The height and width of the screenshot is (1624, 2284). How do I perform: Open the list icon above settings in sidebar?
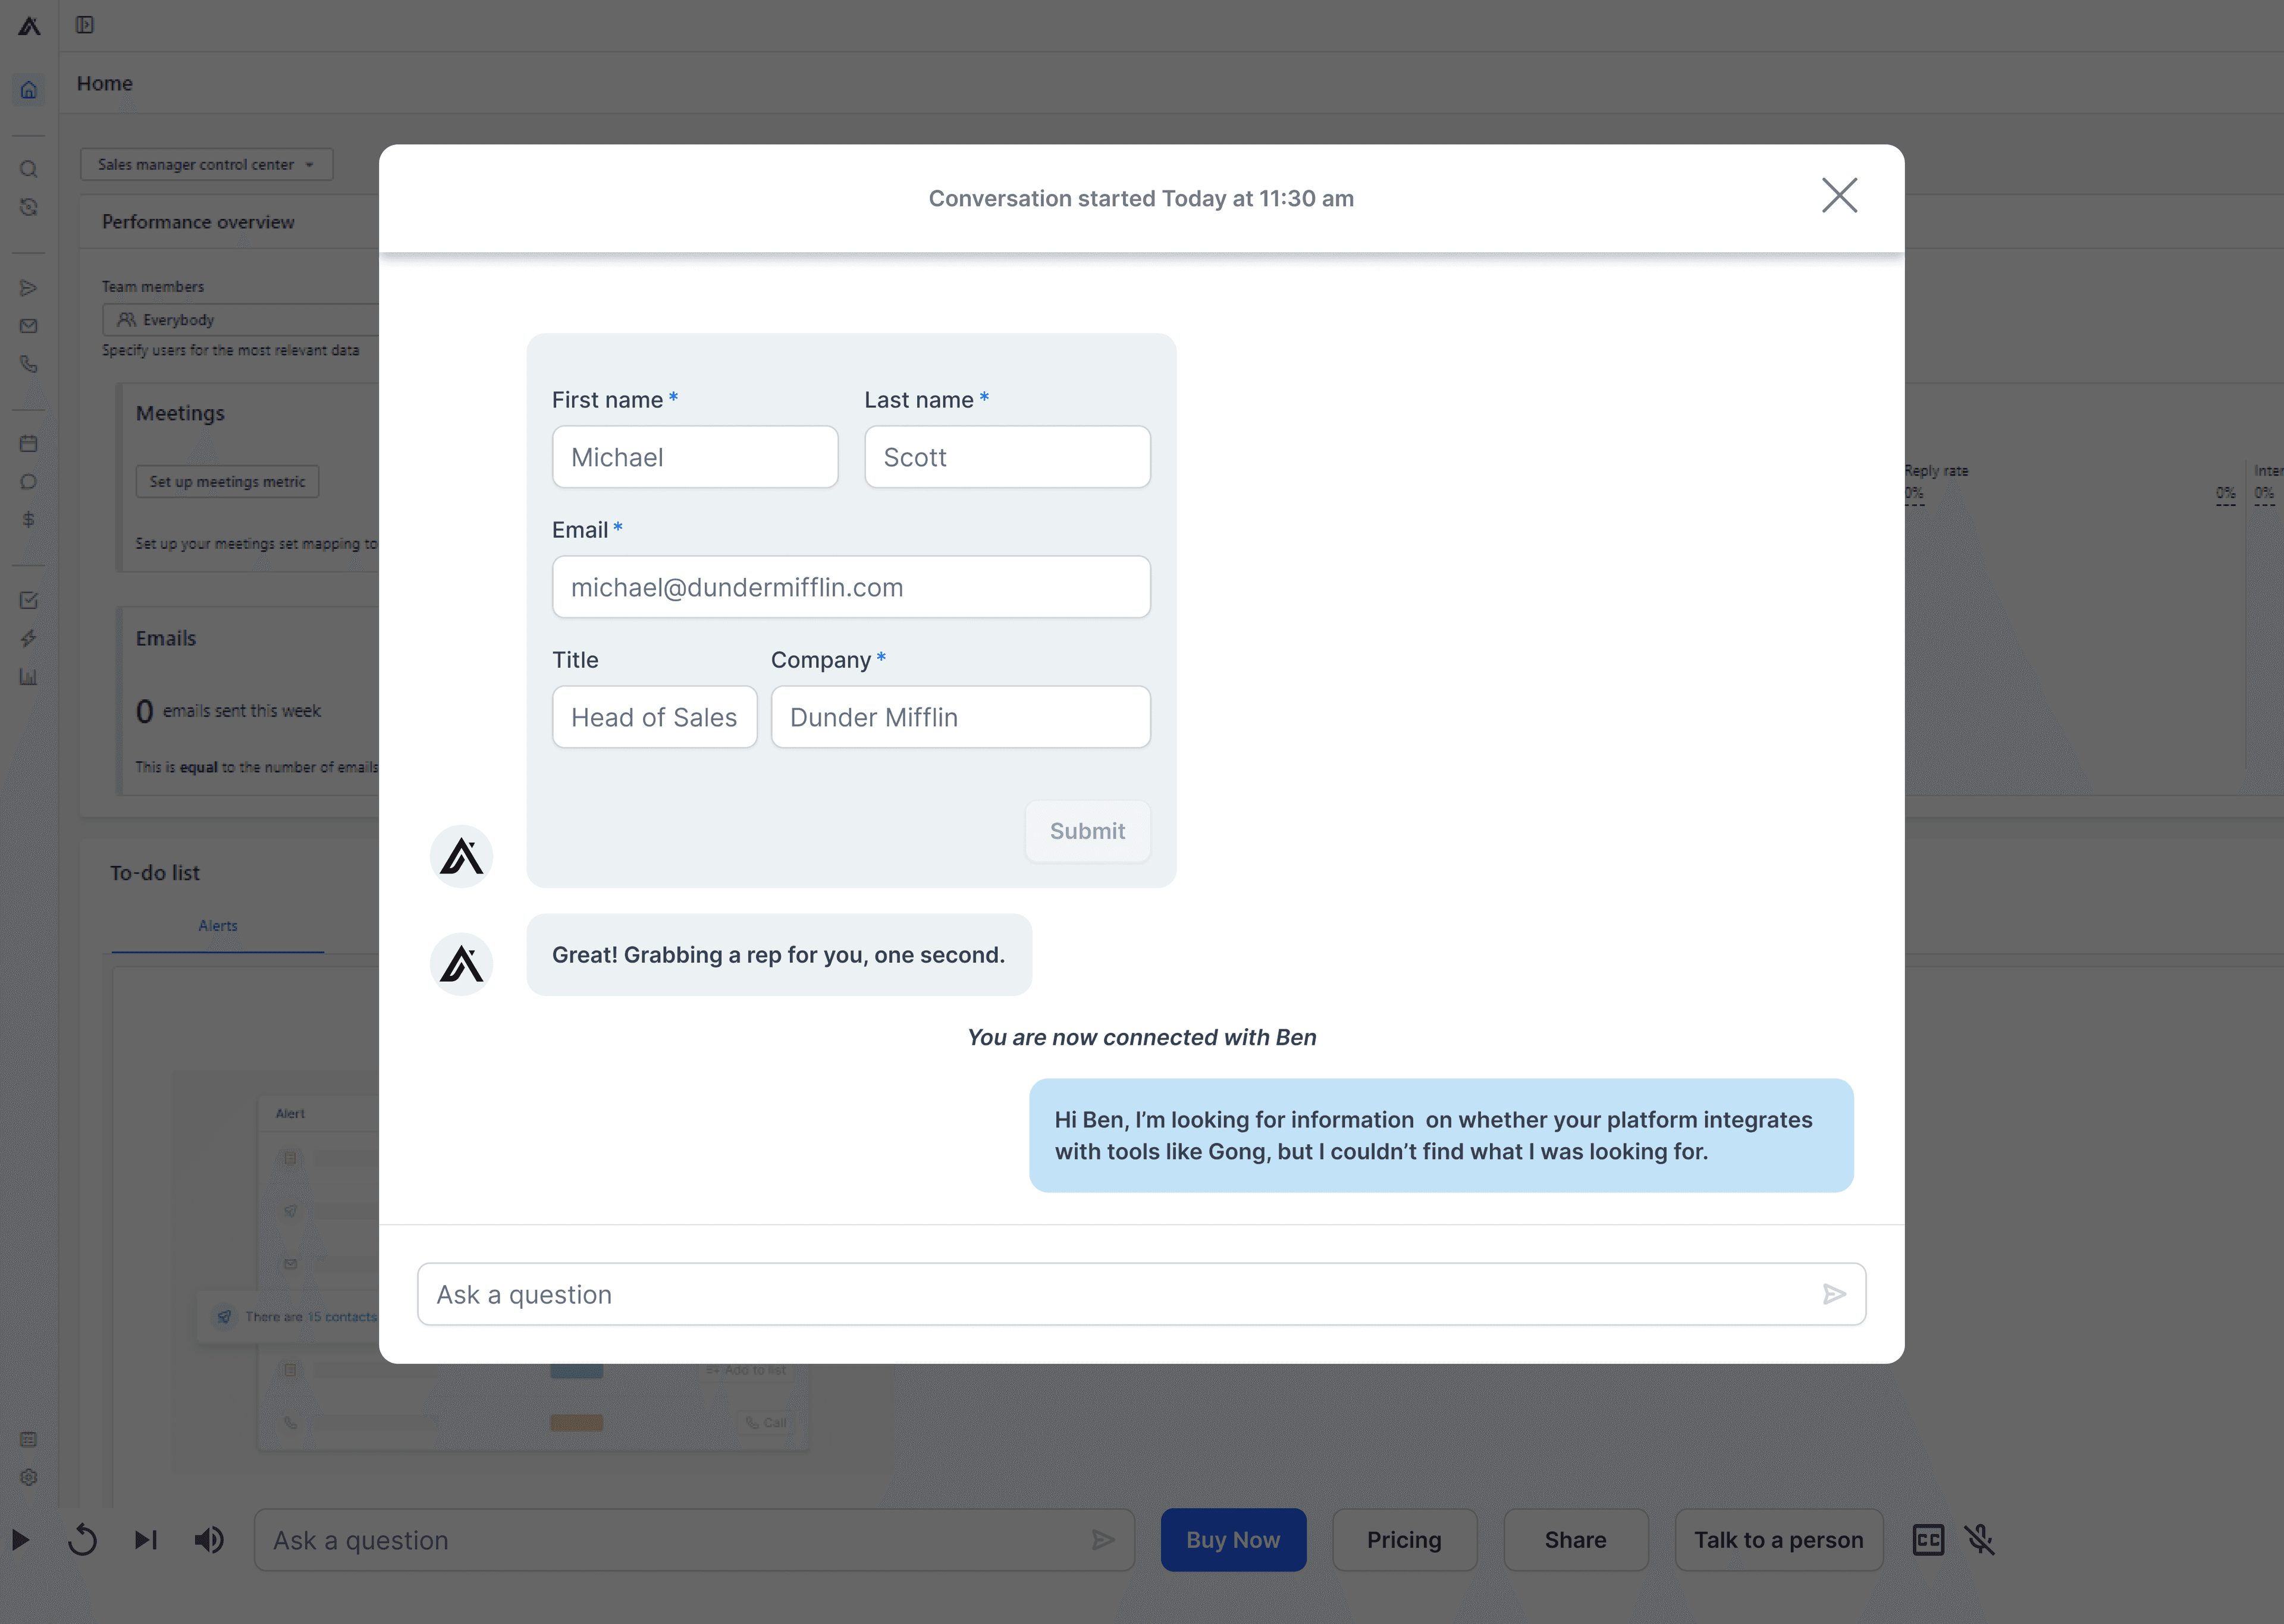tap(29, 1439)
